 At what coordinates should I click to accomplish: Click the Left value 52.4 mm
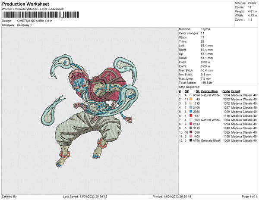pos(207,46)
